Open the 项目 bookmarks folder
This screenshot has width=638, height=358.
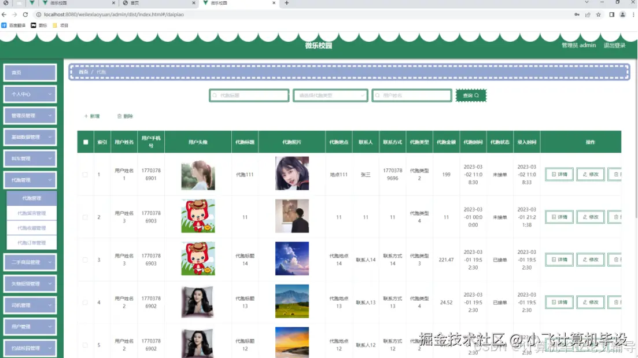click(x=61, y=25)
